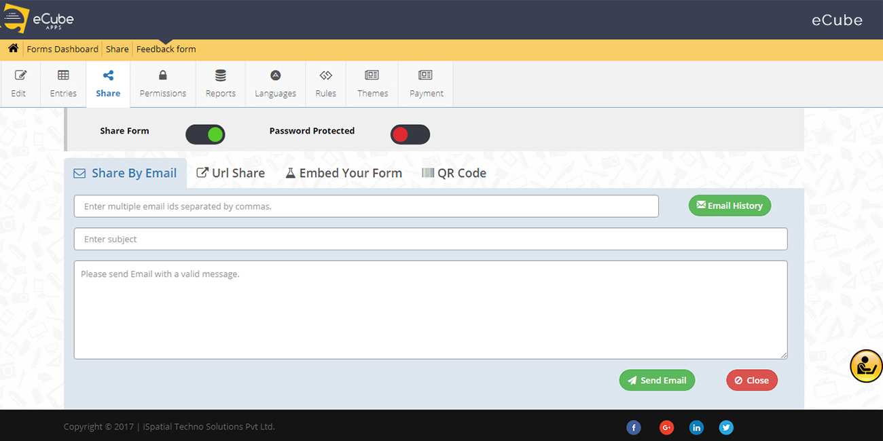883x441 pixels.
Task: Switch to Embed Your Form tab
Action: pos(344,173)
